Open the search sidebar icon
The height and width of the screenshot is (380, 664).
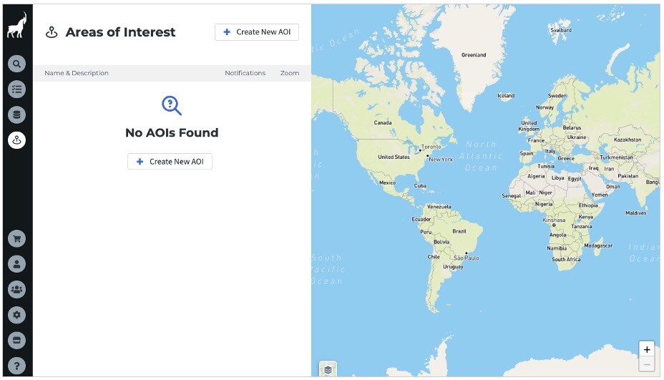[x=16, y=64]
